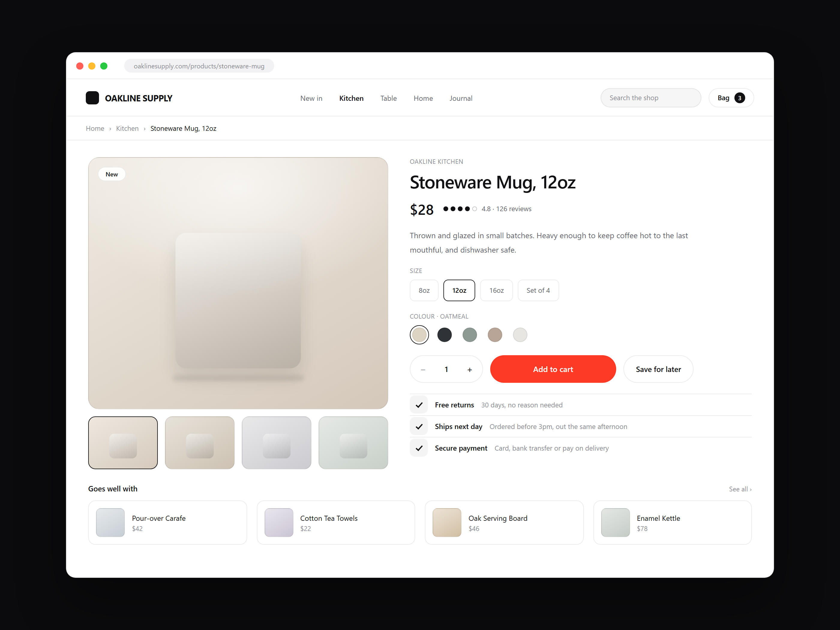Choose the sage green colour swatch
This screenshot has height=630, width=840.
pos(470,334)
